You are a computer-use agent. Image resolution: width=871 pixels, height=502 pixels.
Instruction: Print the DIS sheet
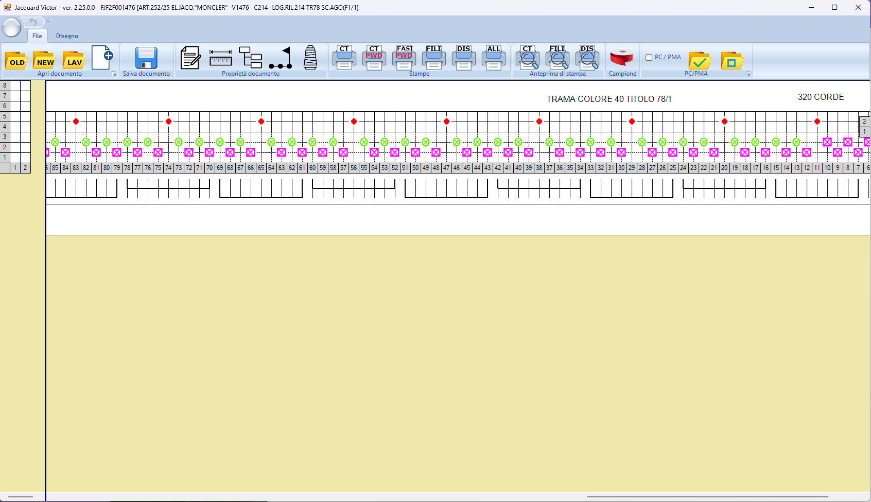[464, 58]
